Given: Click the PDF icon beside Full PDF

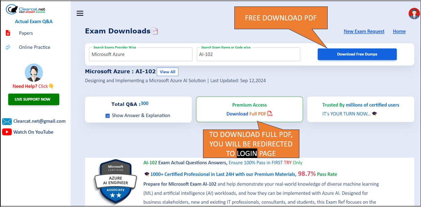Looking at the screenshot, I should pos(270,114).
